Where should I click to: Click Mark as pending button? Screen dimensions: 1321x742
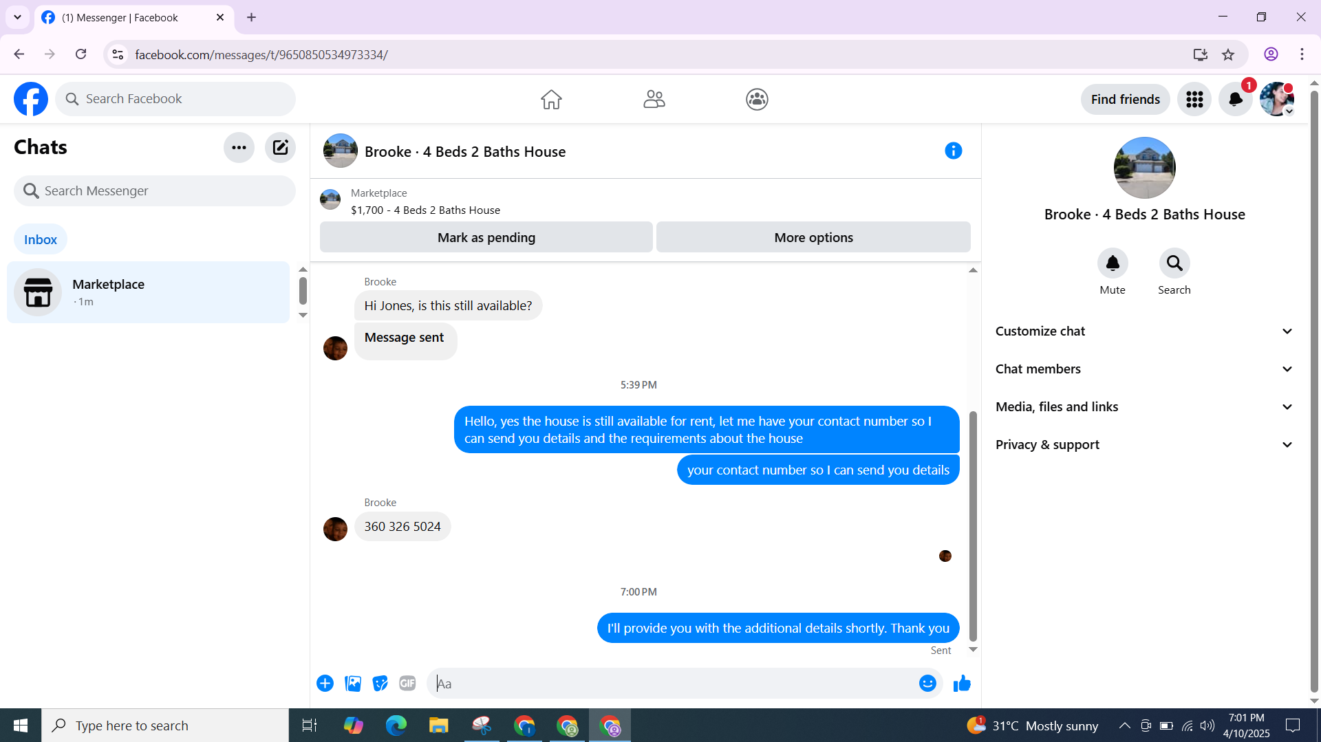coord(486,237)
